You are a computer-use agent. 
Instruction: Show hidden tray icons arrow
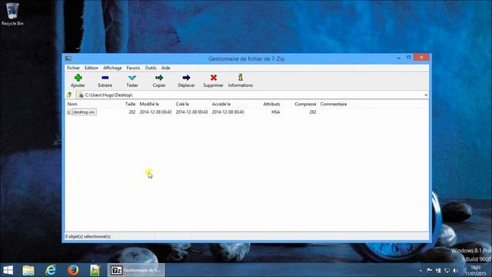point(421,270)
